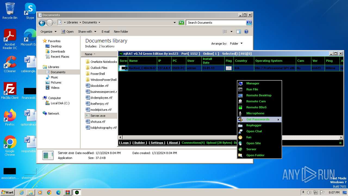The image size is (348, 196).
Task: Open FileZilla Client desktop icon
Action: [10, 91]
